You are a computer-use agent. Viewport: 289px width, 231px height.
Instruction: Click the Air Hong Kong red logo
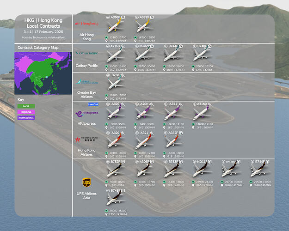coord(86,24)
